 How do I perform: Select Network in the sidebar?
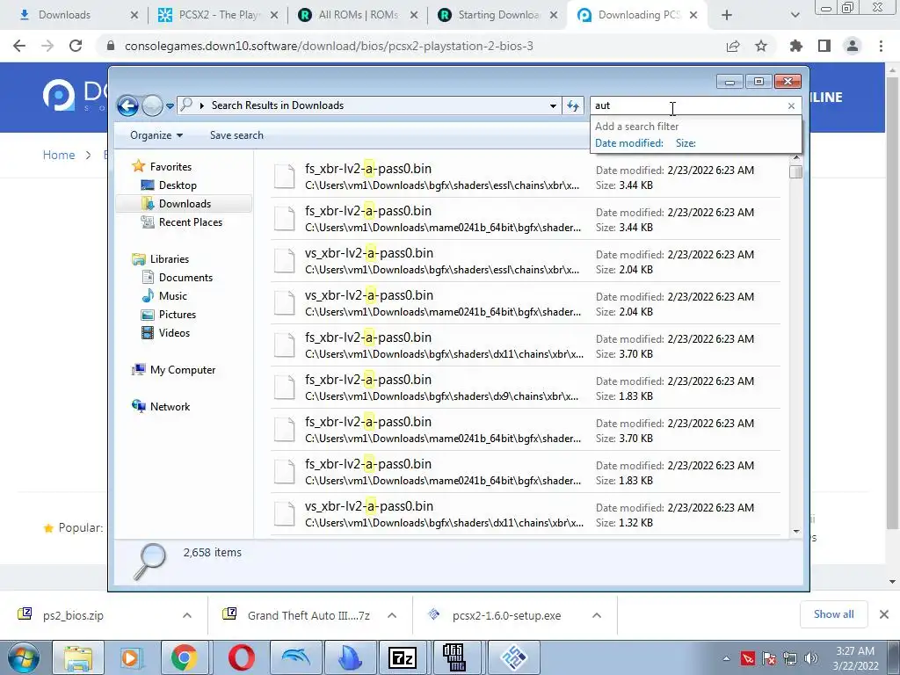170,407
